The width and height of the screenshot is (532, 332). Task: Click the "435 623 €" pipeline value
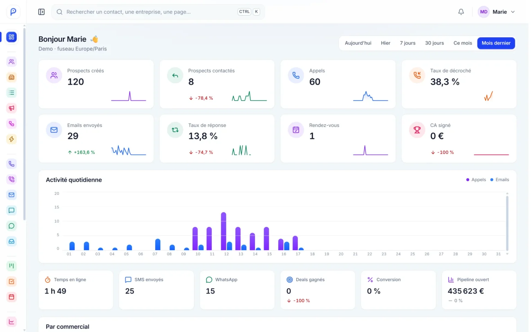tap(466, 291)
